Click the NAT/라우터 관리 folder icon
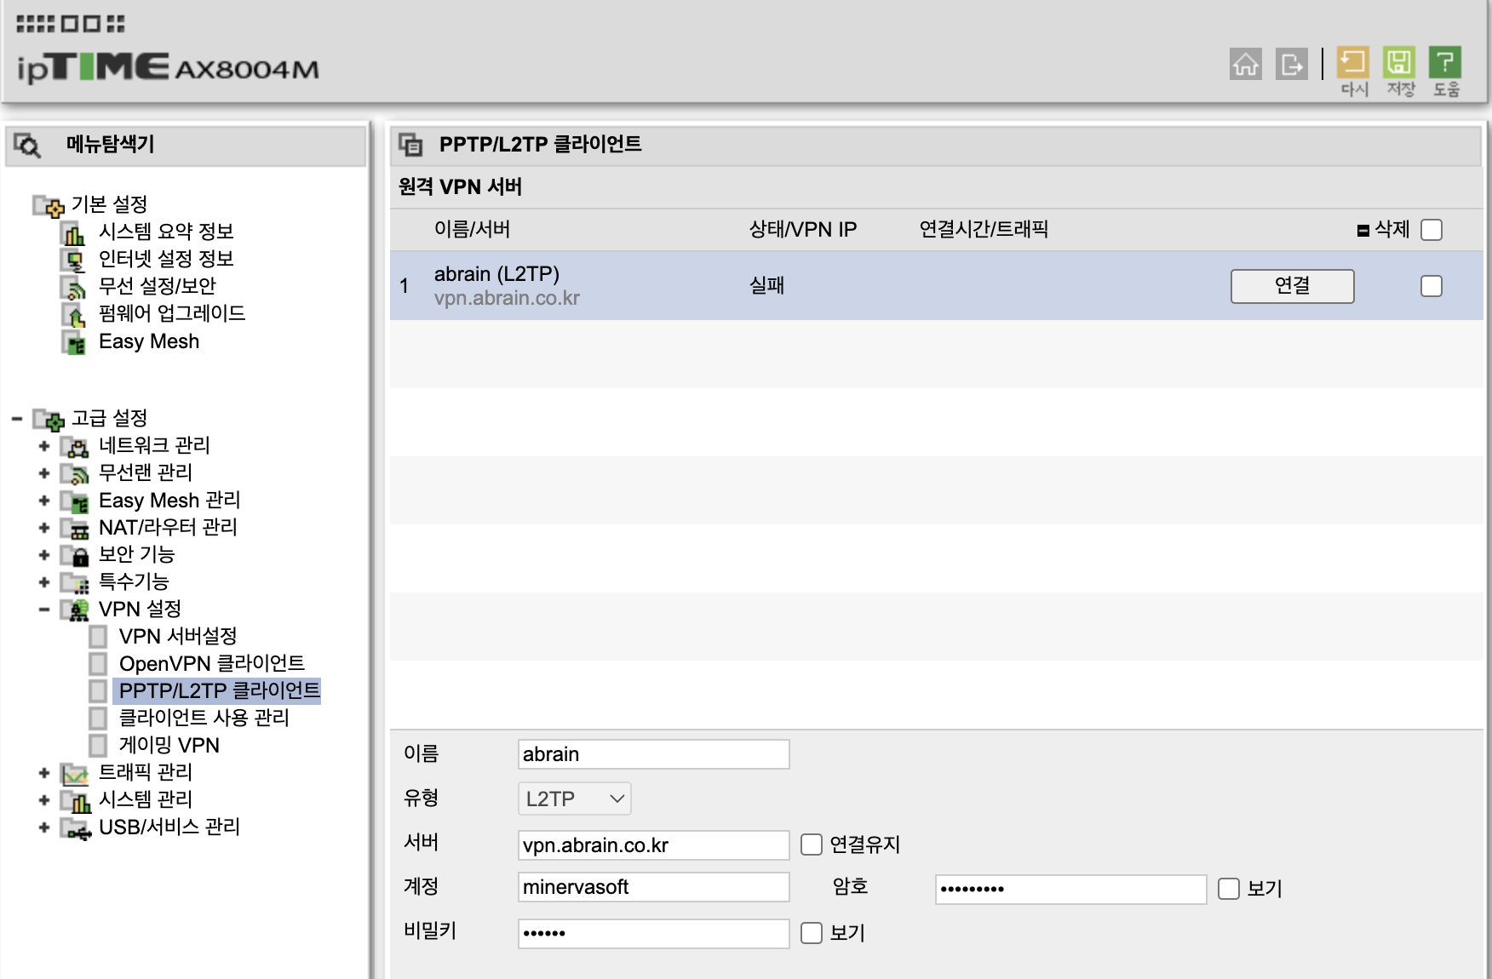Viewport: 1492px width, 979px height. pos(75,528)
